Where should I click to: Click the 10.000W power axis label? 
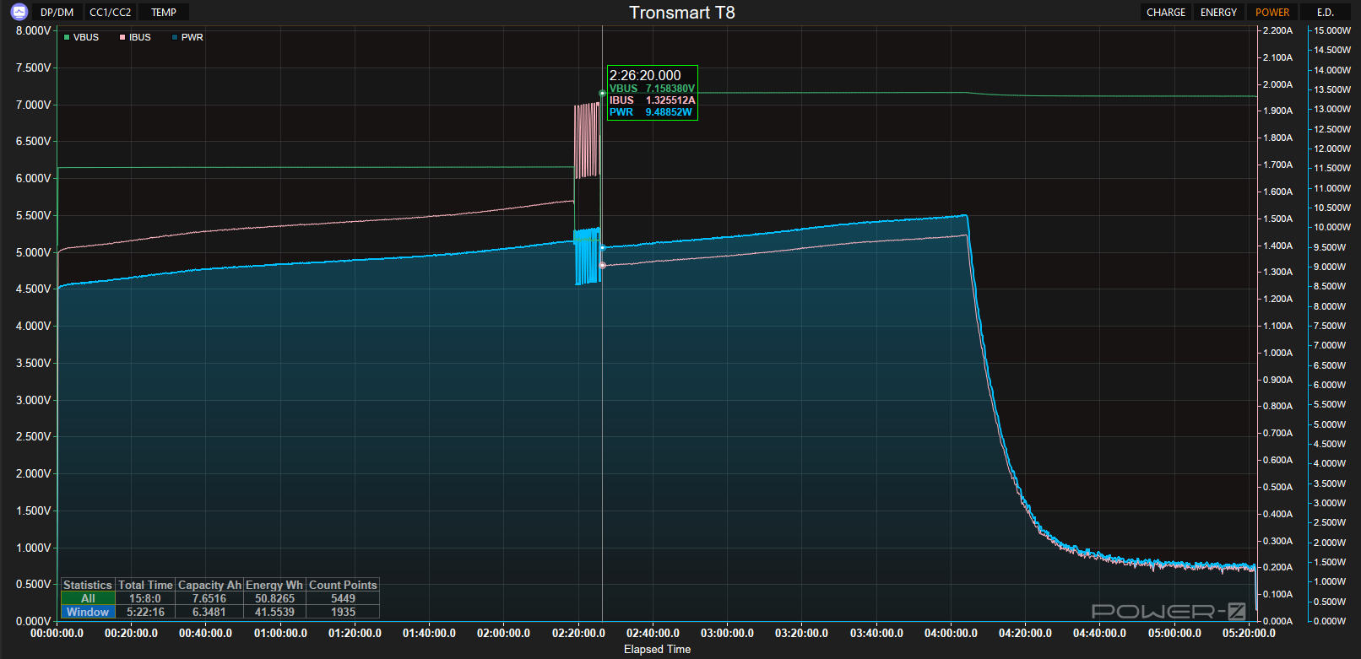[x=1332, y=227]
